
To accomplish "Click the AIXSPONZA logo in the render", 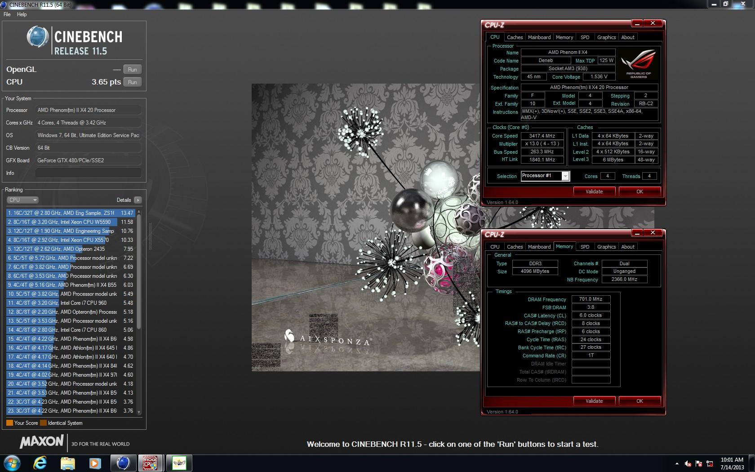I will (x=327, y=338).
